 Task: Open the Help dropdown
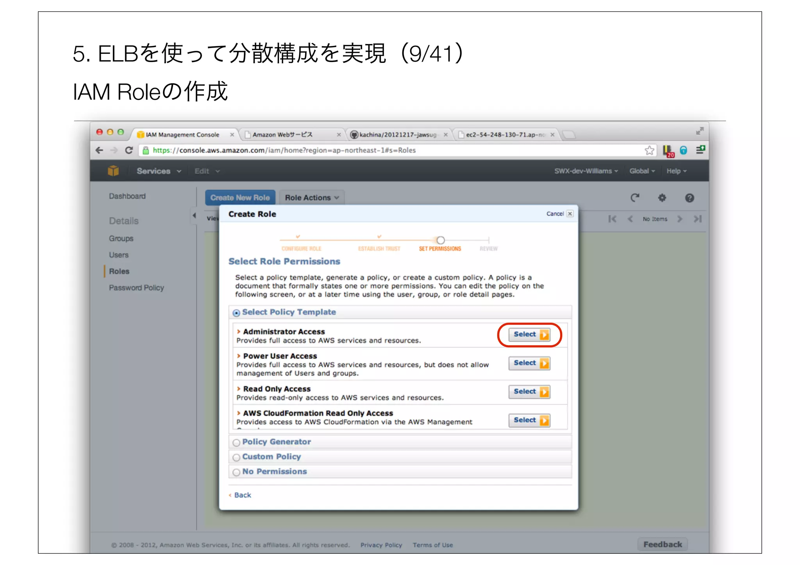point(676,171)
